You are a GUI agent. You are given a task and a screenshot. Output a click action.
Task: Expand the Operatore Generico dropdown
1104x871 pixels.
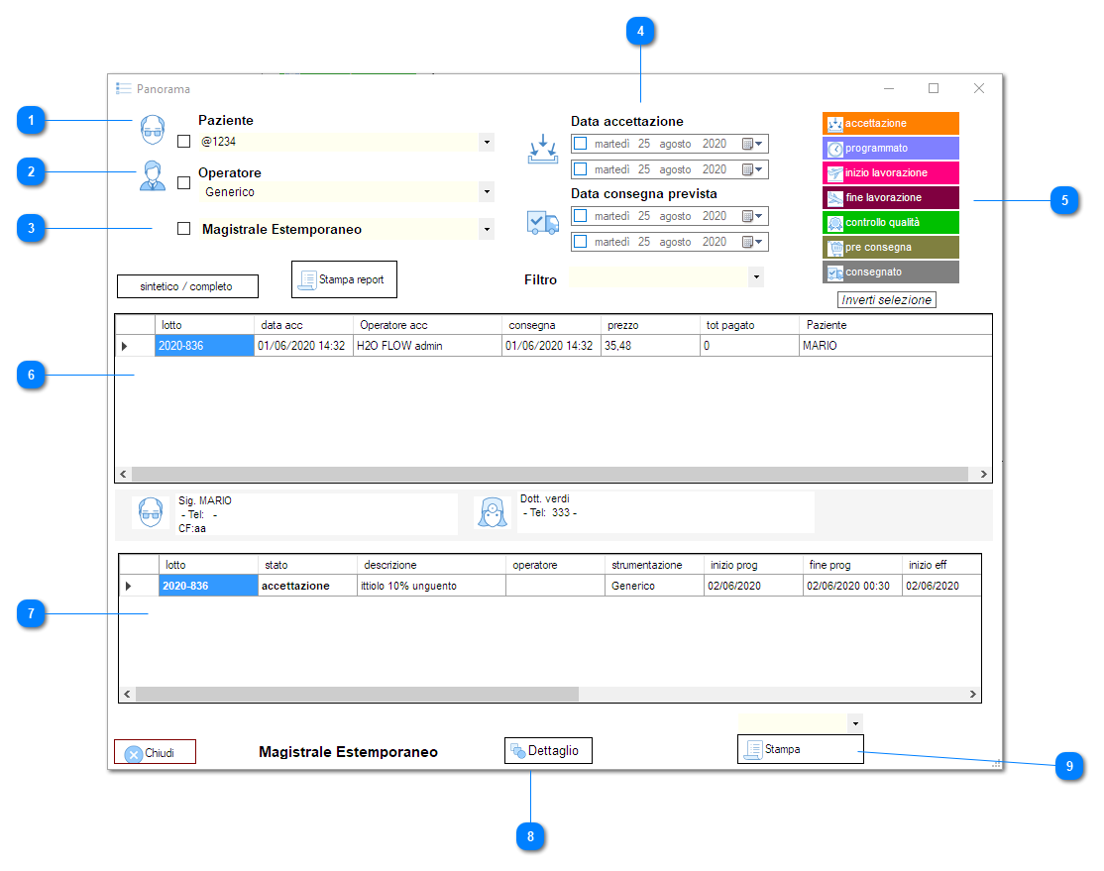(487, 191)
